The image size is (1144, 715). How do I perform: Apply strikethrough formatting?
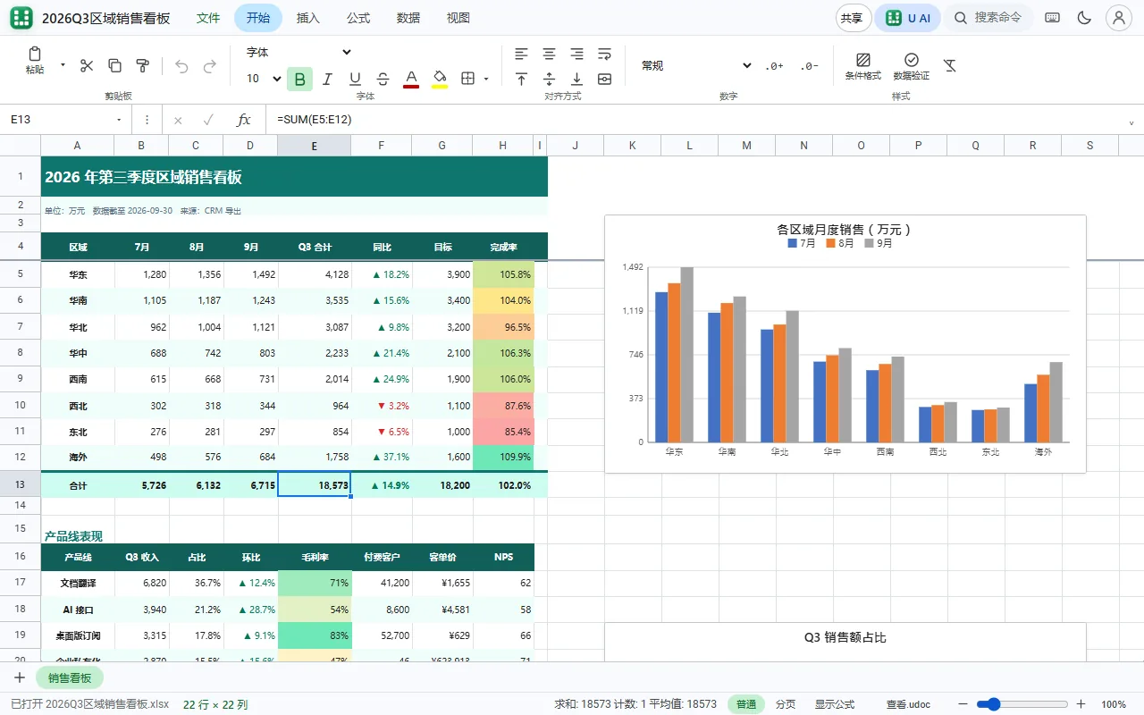coord(383,79)
